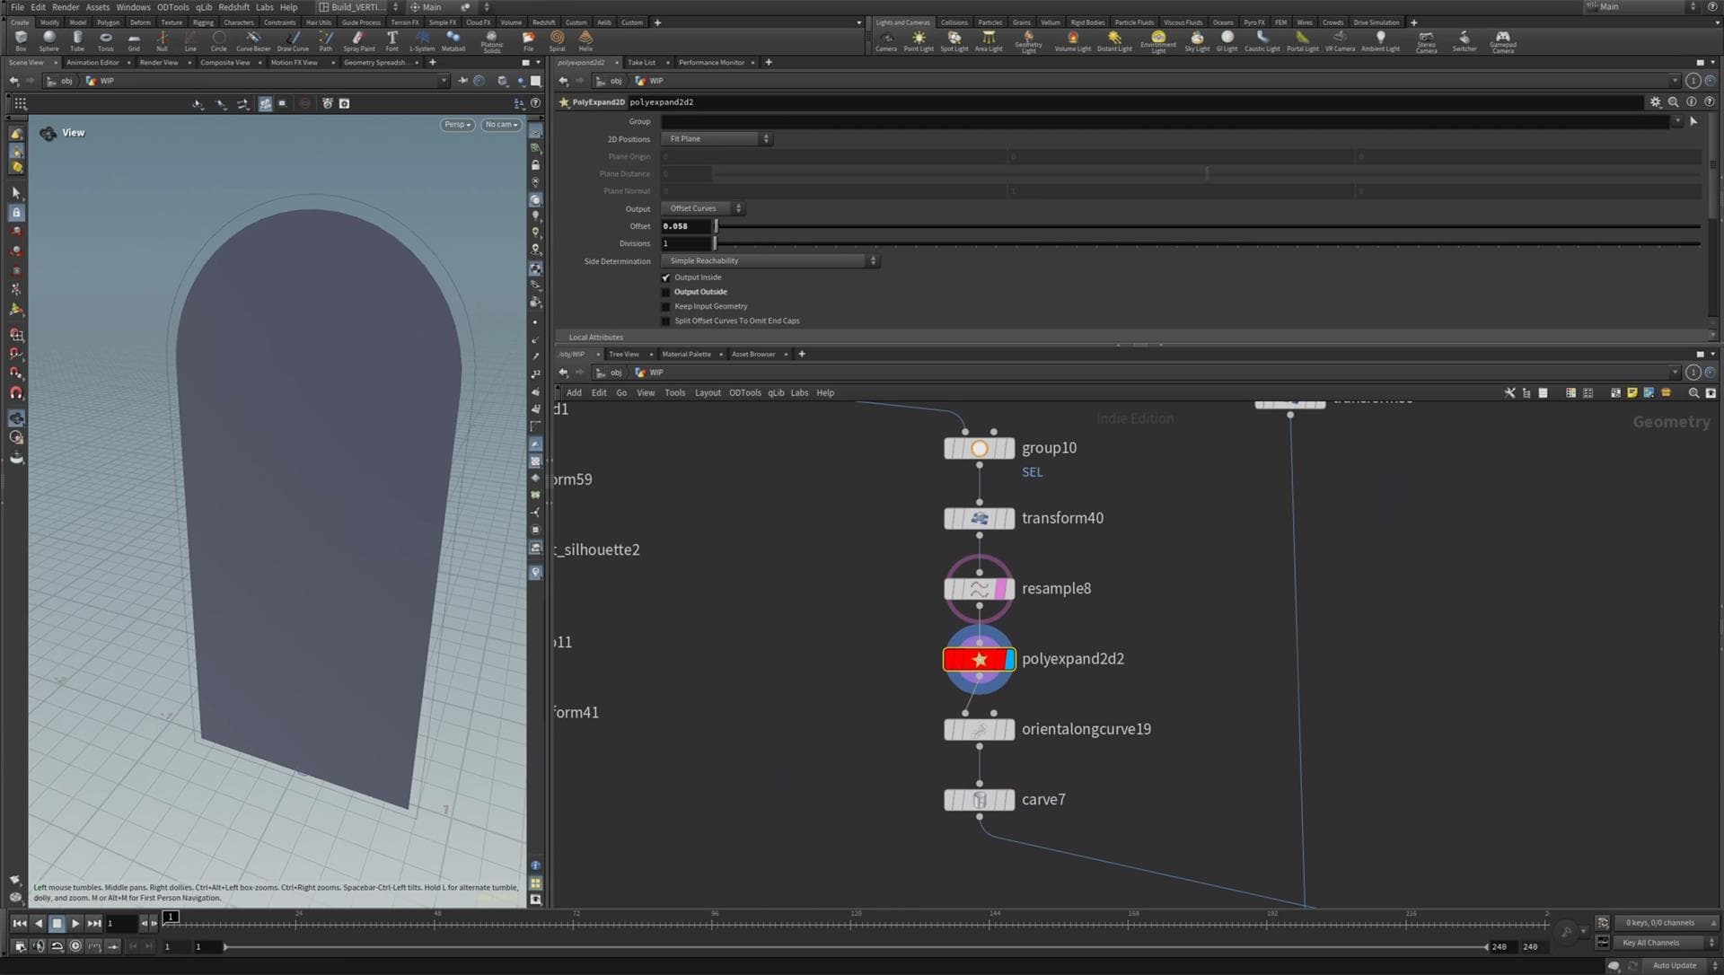The width and height of the screenshot is (1724, 975).
Task: Open Side Determination dropdown
Action: pos(770,261)
